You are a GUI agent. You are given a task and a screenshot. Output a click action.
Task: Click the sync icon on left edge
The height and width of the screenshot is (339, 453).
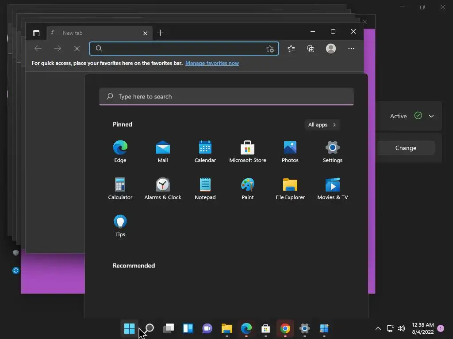16,271
